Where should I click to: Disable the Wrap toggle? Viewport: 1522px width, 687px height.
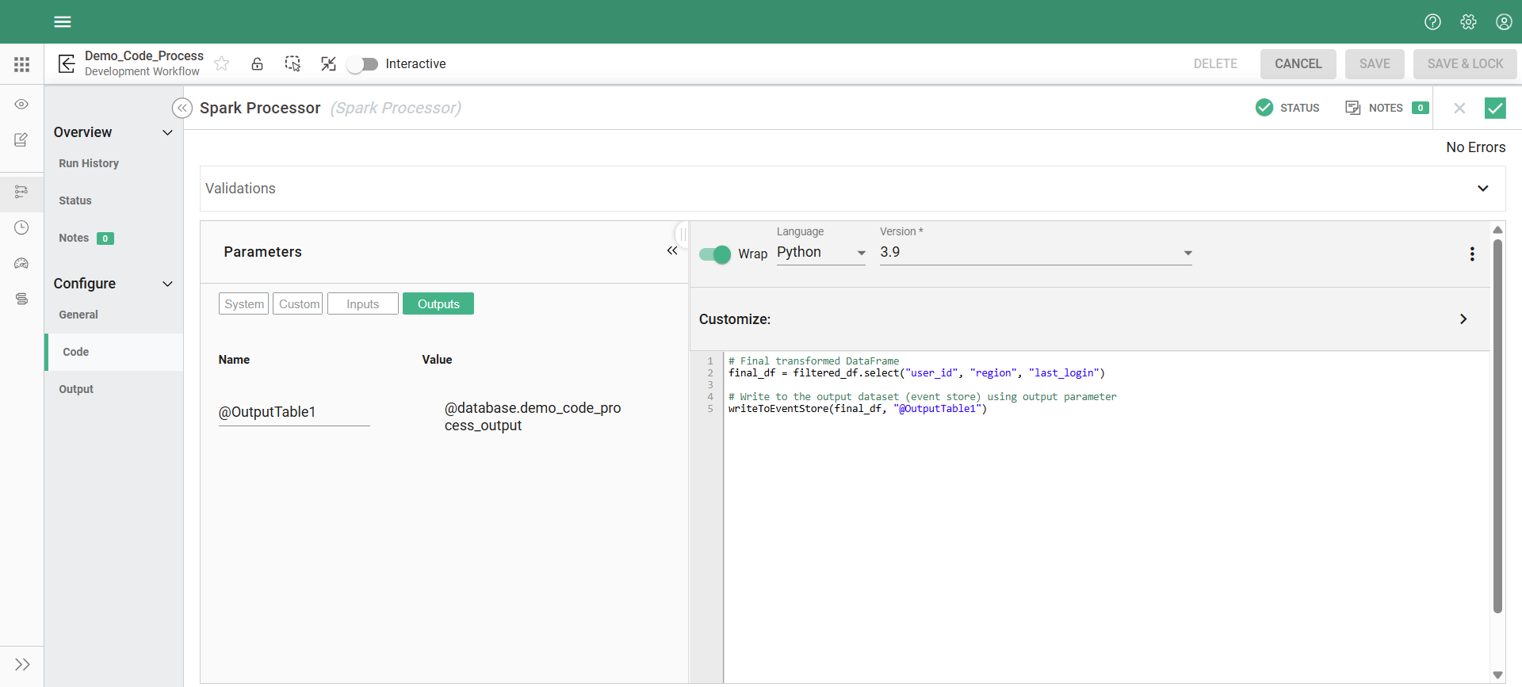715,254
